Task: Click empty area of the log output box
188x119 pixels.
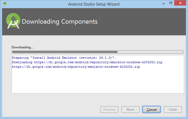Action: coord(98,82)
